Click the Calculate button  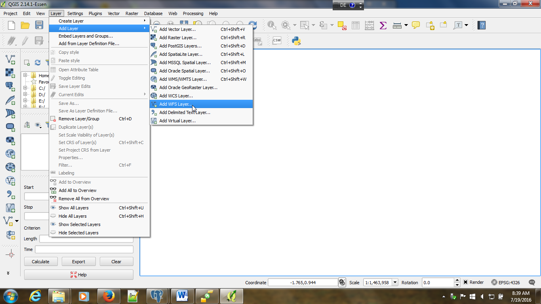click(41, 262)
